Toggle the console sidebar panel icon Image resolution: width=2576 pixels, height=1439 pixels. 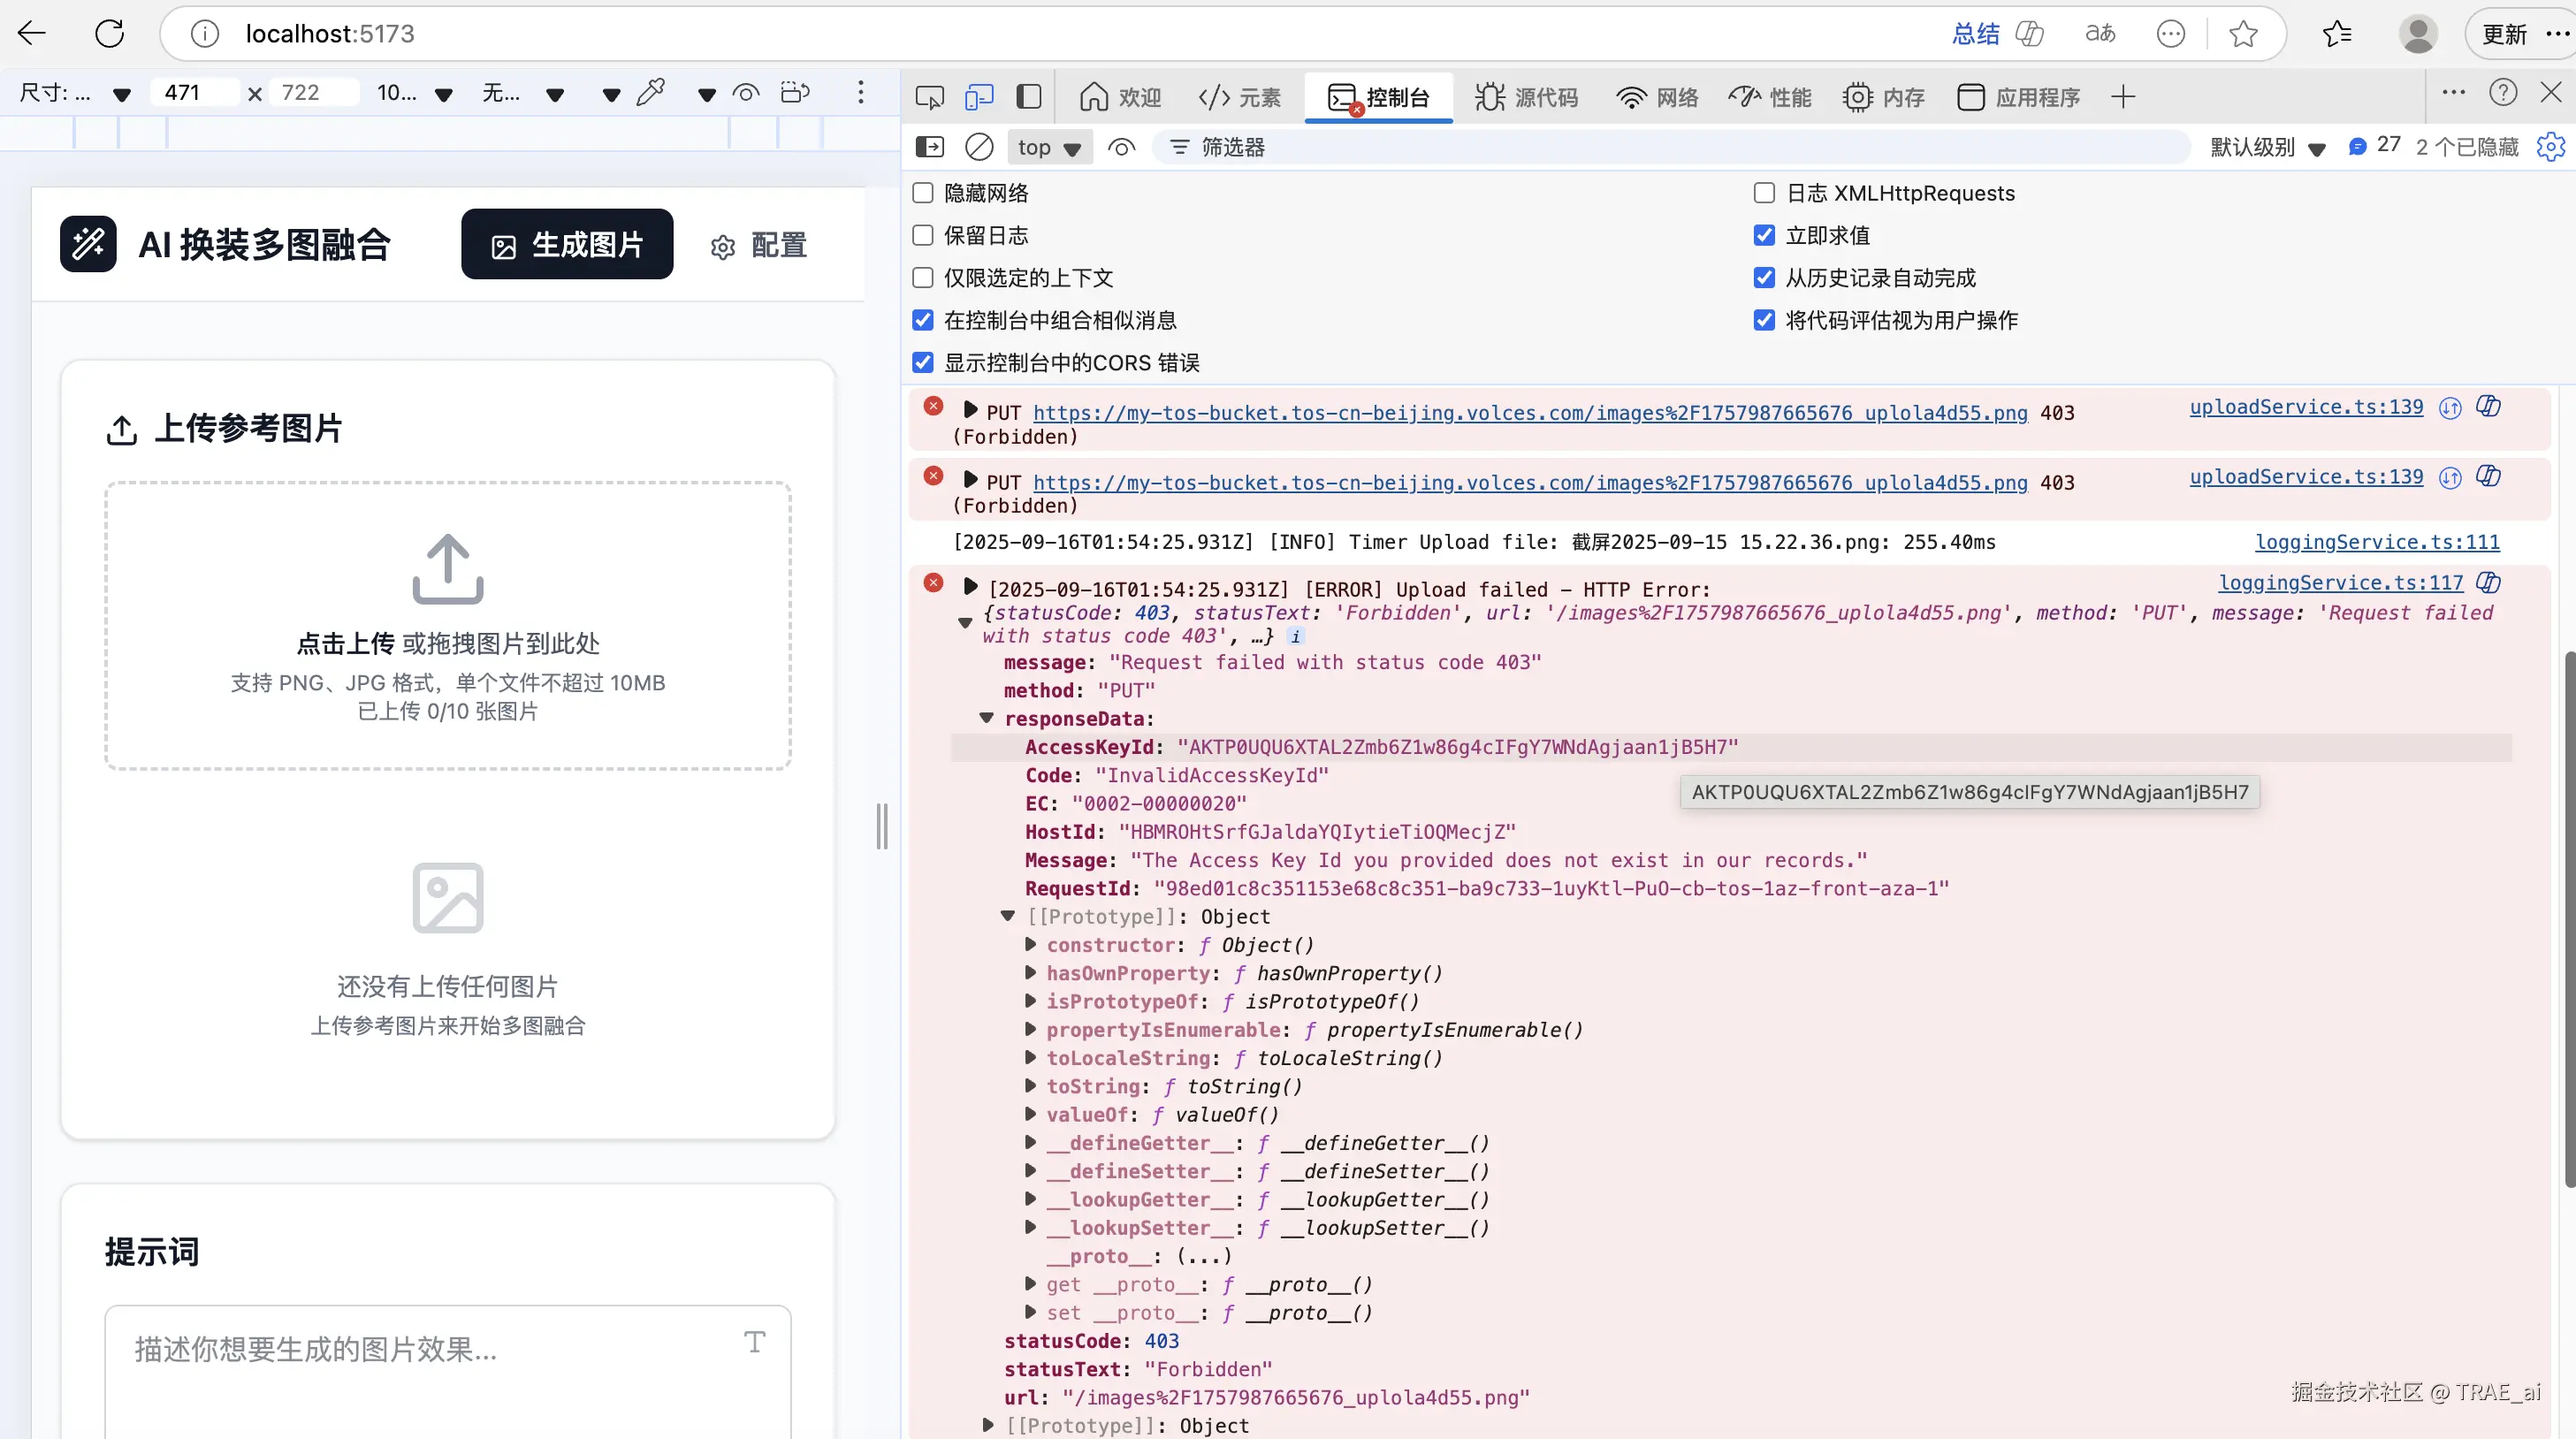pyautogui.click(x=930, y=147)
